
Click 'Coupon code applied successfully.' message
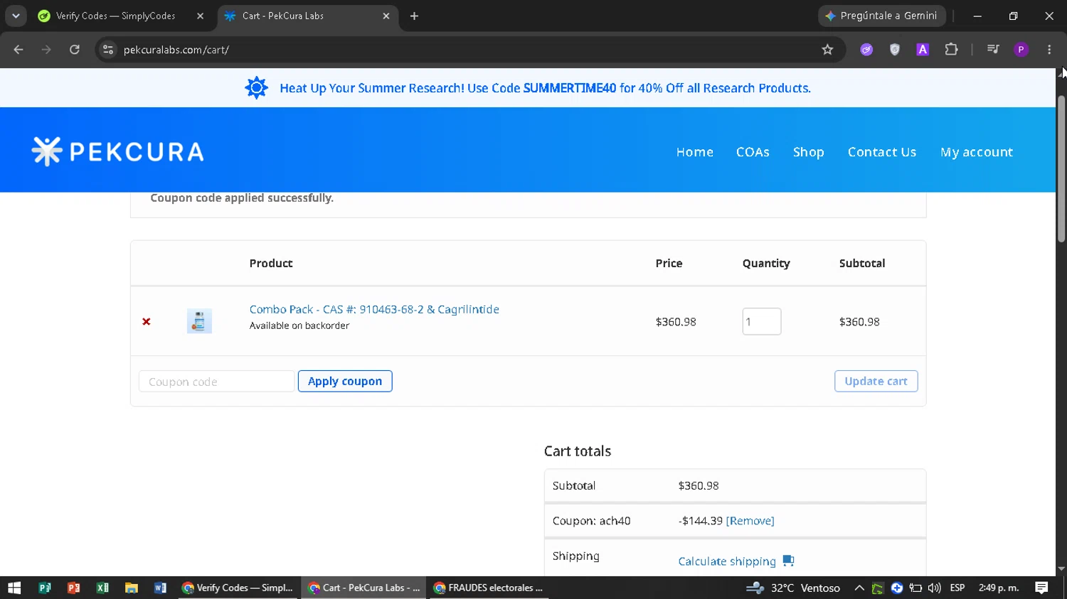point(242,198)
